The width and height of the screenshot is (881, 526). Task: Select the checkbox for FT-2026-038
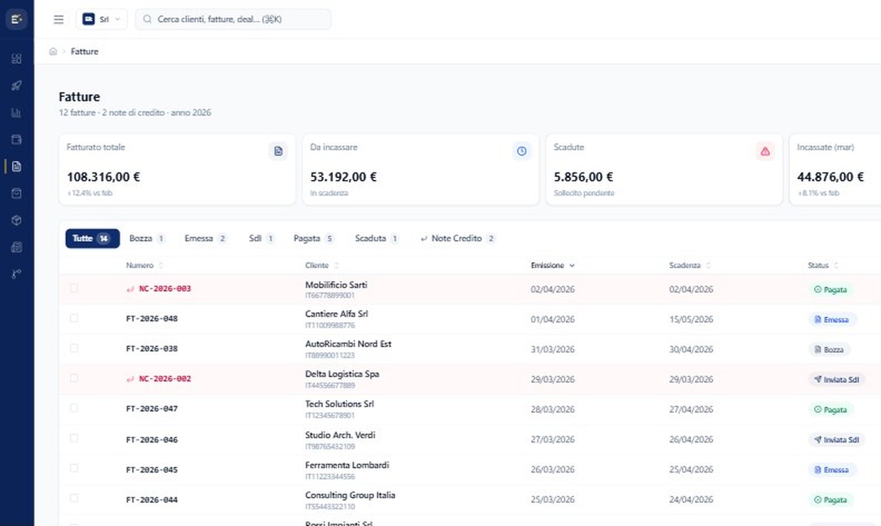click(x=74, y=348)
